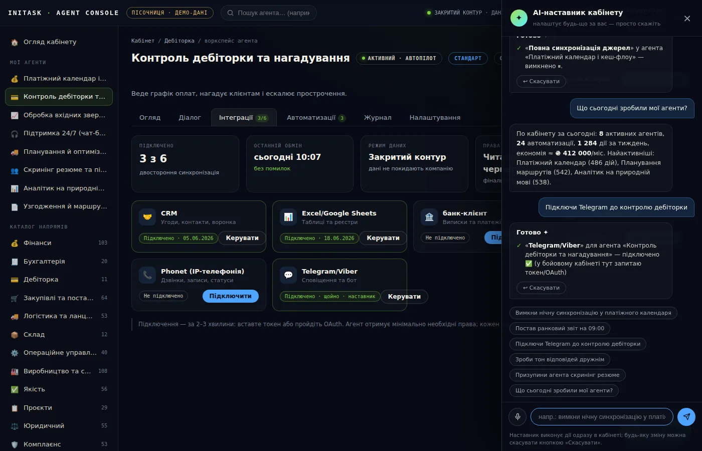
Task: Choose suggestion Вимкни нічну синхронізацію у платіжного календаря
Action: (x=593, y=313)
